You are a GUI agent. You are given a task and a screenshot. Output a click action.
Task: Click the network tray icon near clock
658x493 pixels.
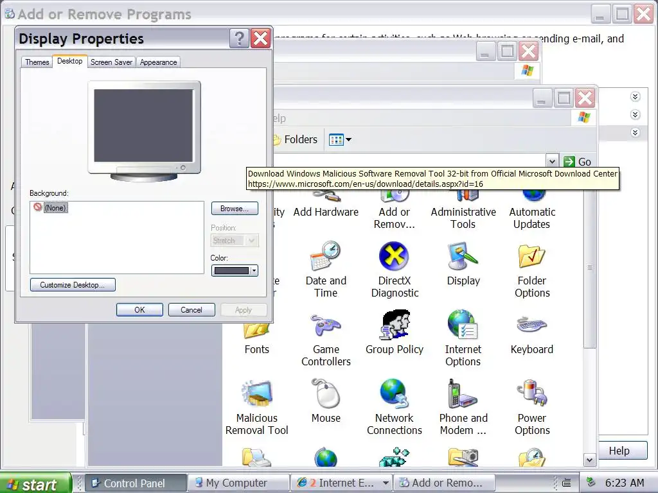[591, 482]
